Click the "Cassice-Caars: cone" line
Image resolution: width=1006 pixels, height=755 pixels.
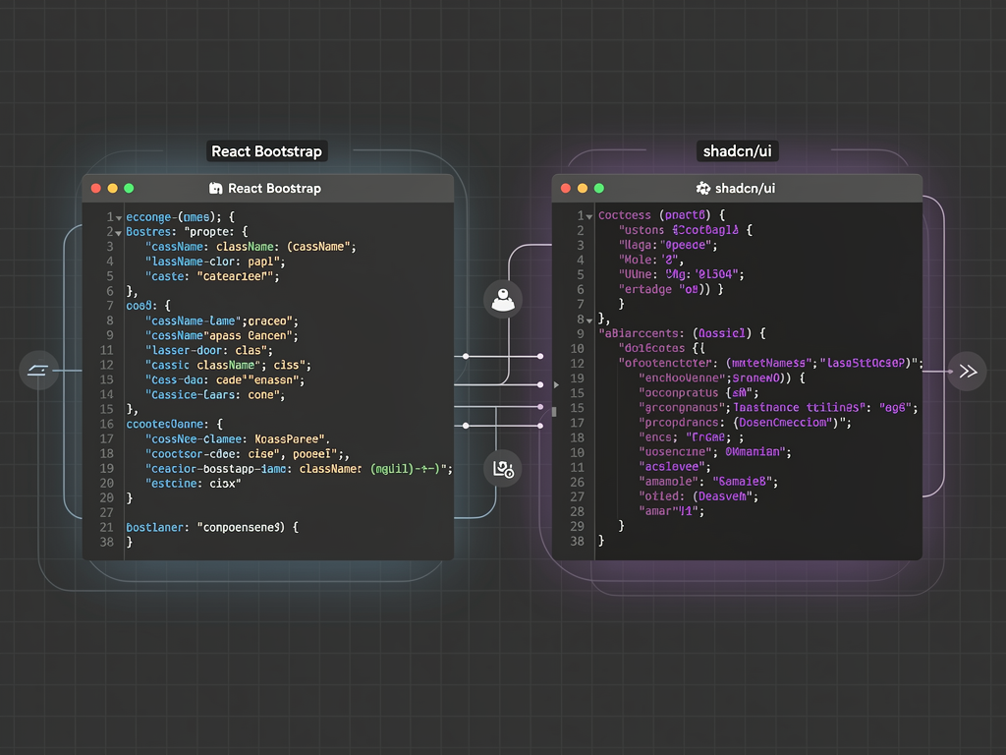(x=215, y=394)
